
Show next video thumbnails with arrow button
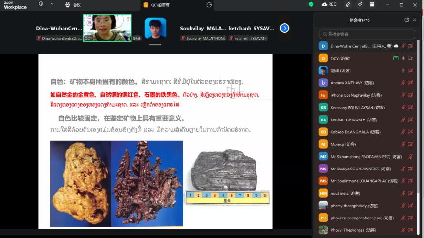[285, 28]
